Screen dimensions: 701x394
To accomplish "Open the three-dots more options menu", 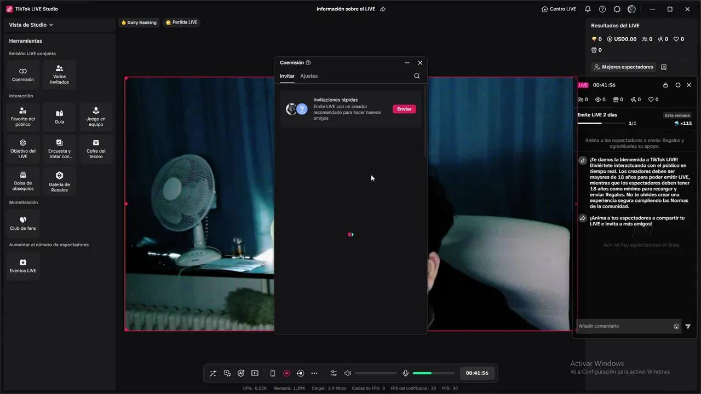I will click(x=314, y=373).
